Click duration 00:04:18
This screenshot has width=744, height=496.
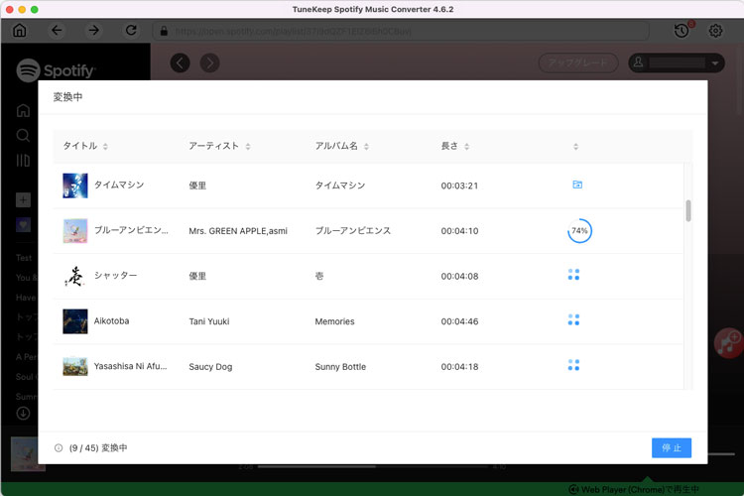click(459, 367)
